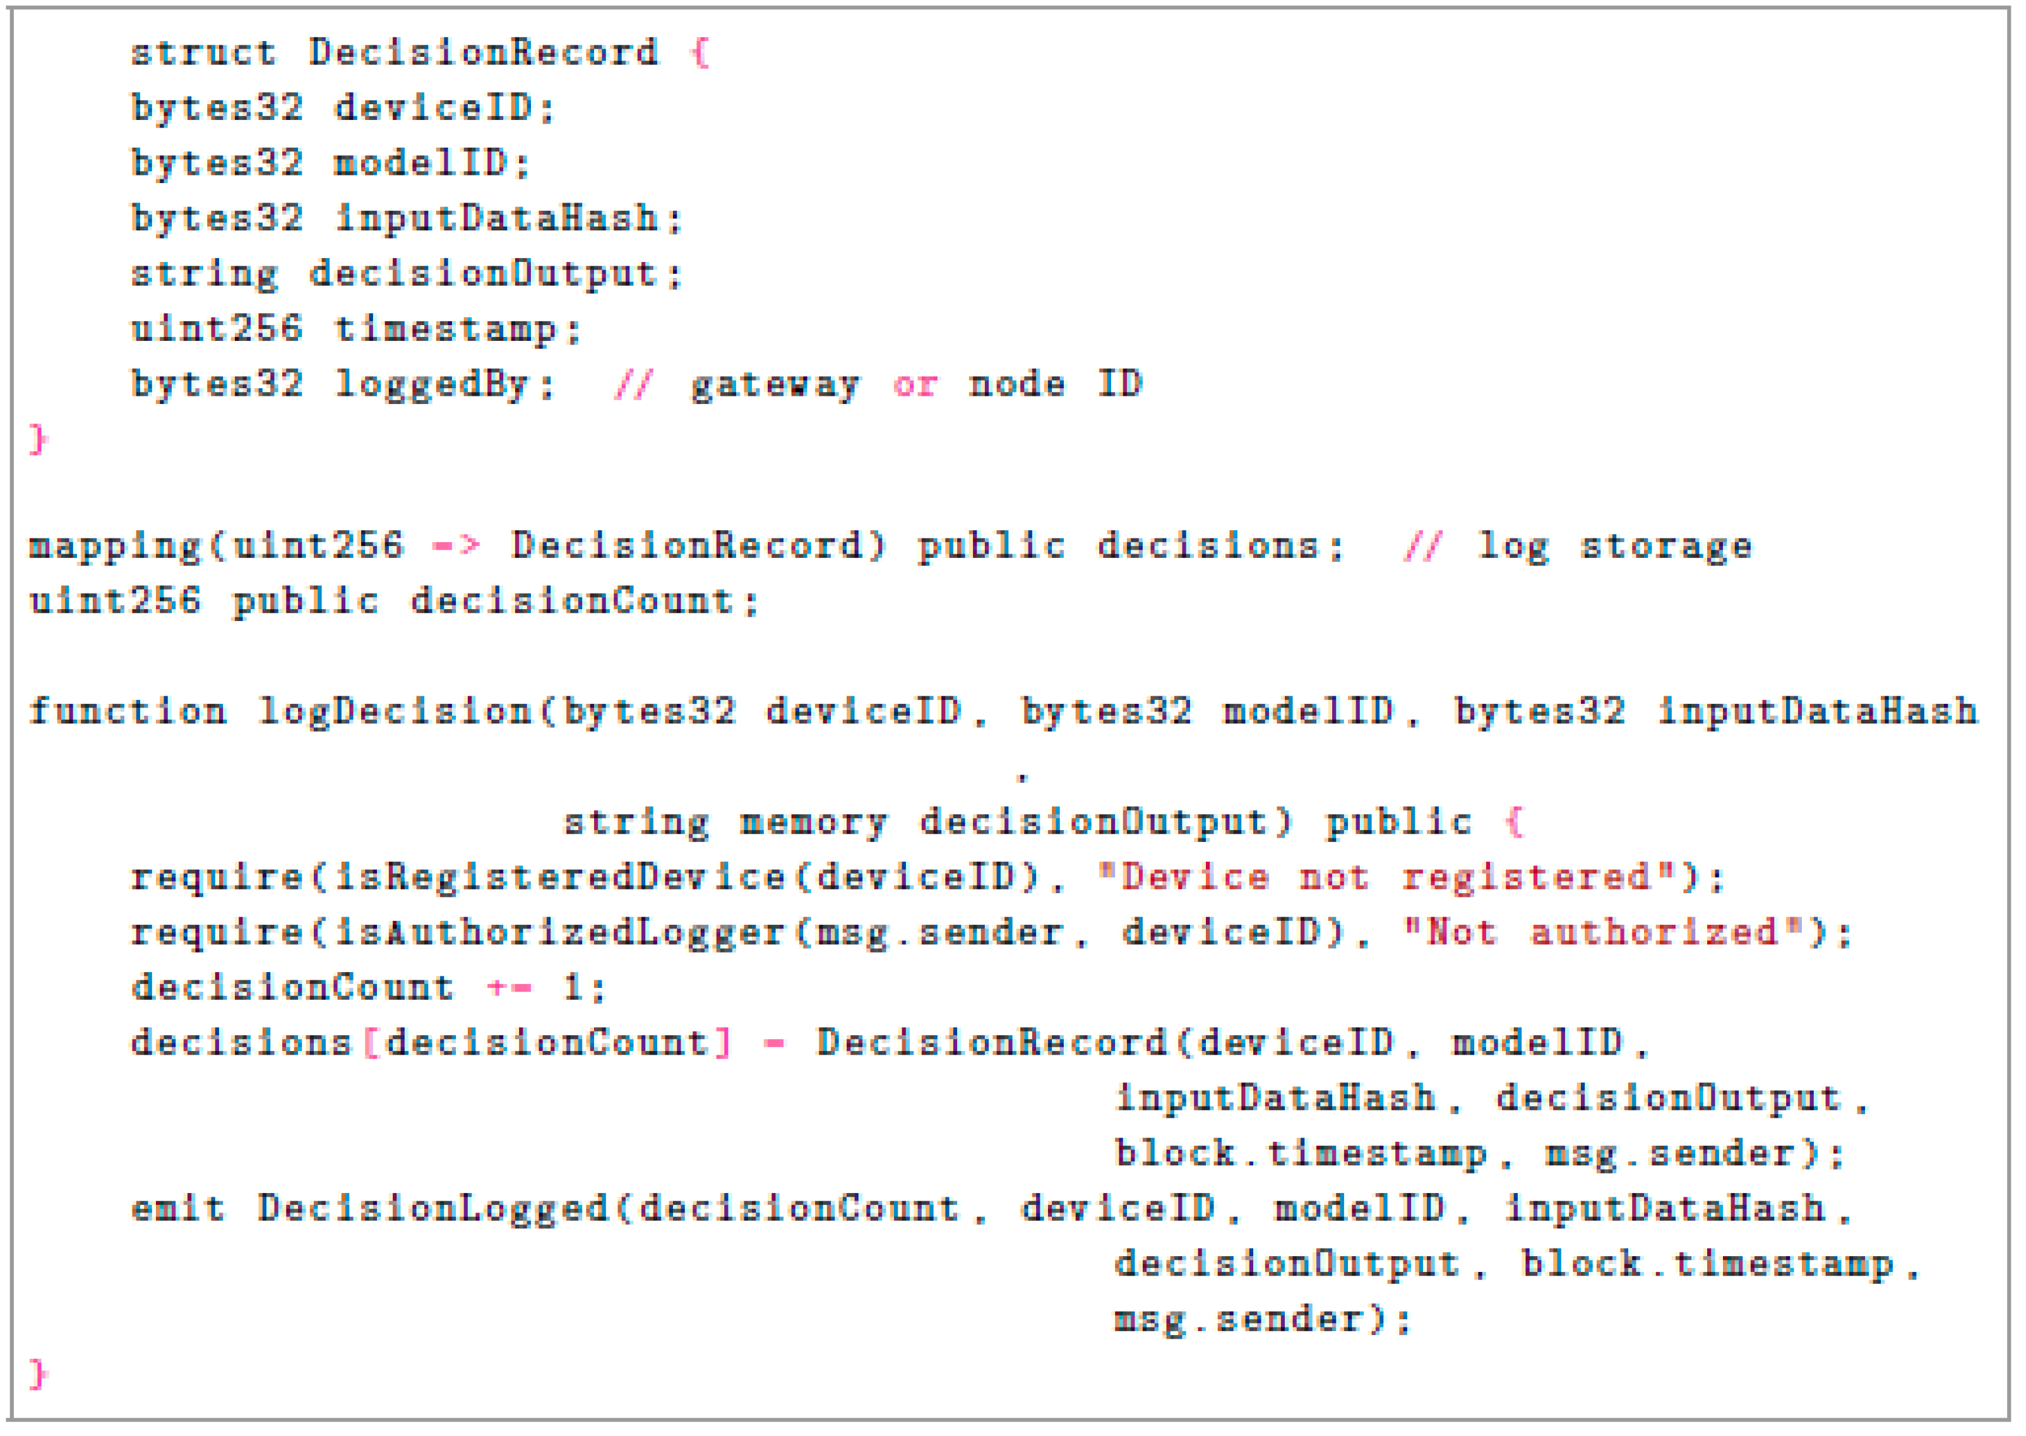Click the struct's closing brace
2026x1436 pixels.
(37, 439)
